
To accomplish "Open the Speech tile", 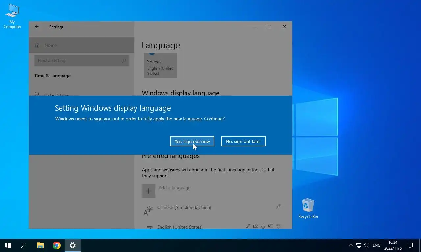I will tap(161, 65).
